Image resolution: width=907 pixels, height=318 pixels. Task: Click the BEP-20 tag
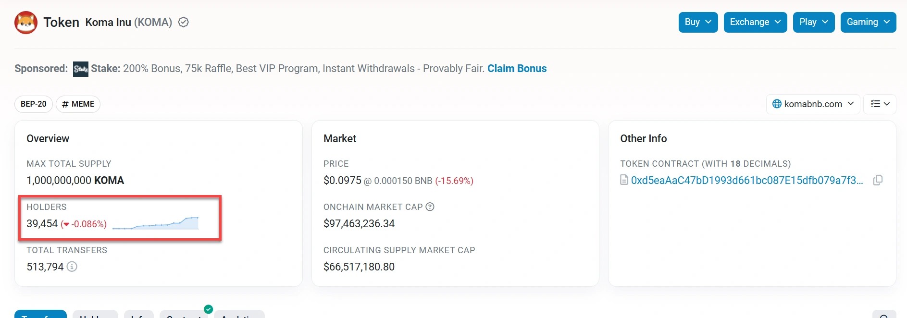[x=34, y=104]
